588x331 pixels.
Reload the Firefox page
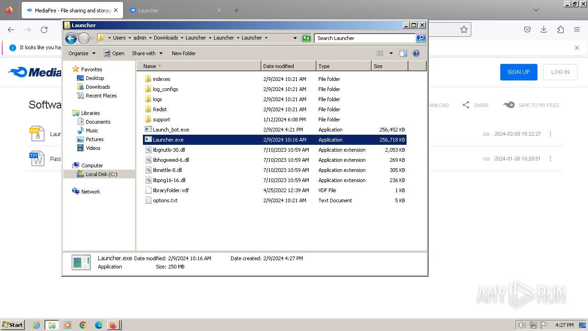(44, 29)
